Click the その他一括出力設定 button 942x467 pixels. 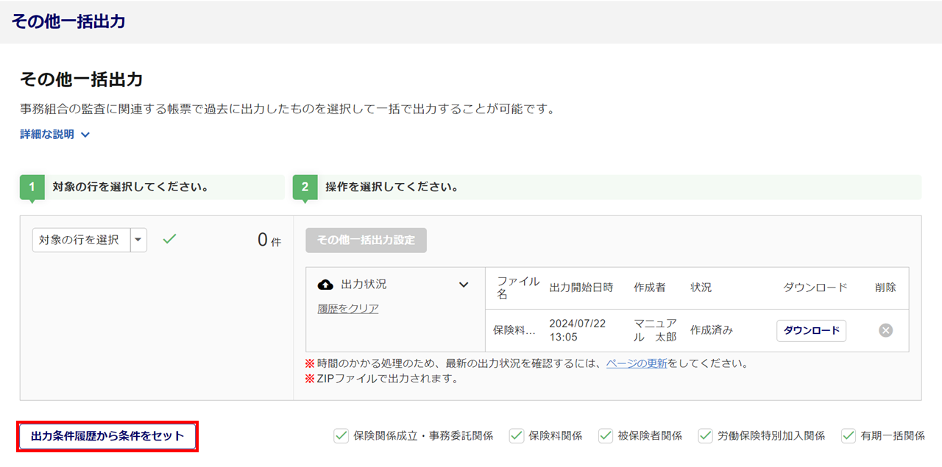coord(366,240)
